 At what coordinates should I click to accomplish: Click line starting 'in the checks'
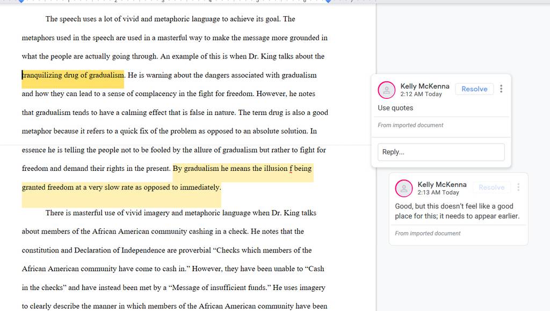pyautogui.click(x=173, y=288)
